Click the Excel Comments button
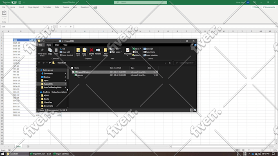The height and width of the screenshot is (156, 278). tap(269, 7)
